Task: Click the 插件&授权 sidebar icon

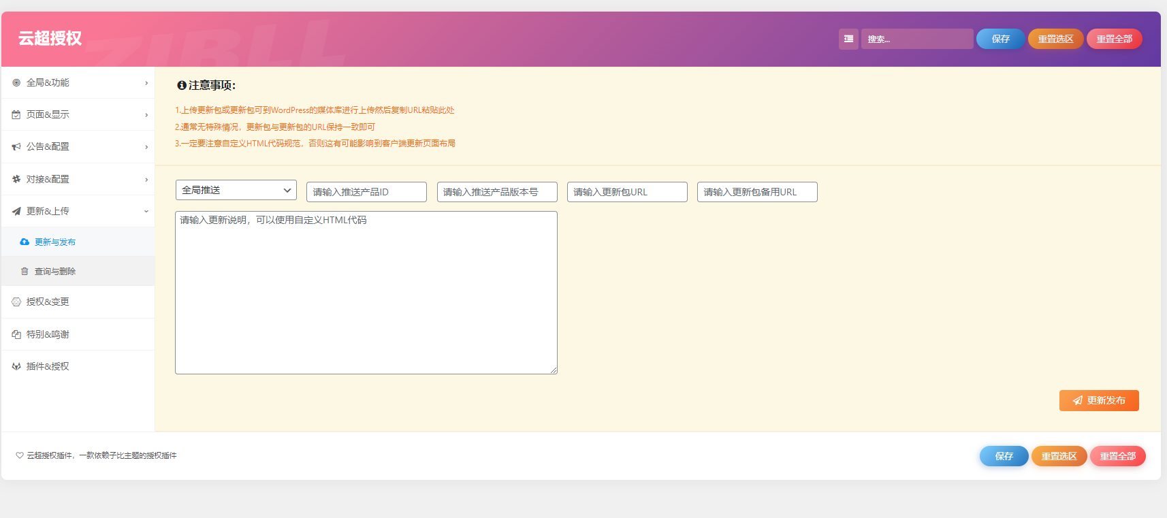Action: click(x=16, y=366)
